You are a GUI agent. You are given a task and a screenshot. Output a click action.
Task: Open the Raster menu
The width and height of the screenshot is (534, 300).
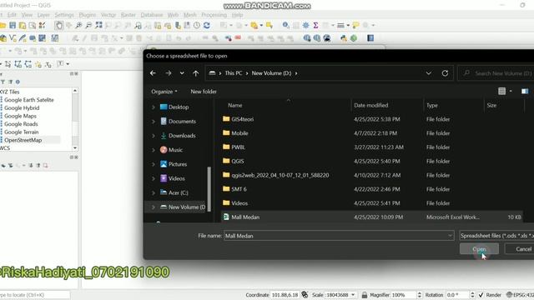coord(128,15)
